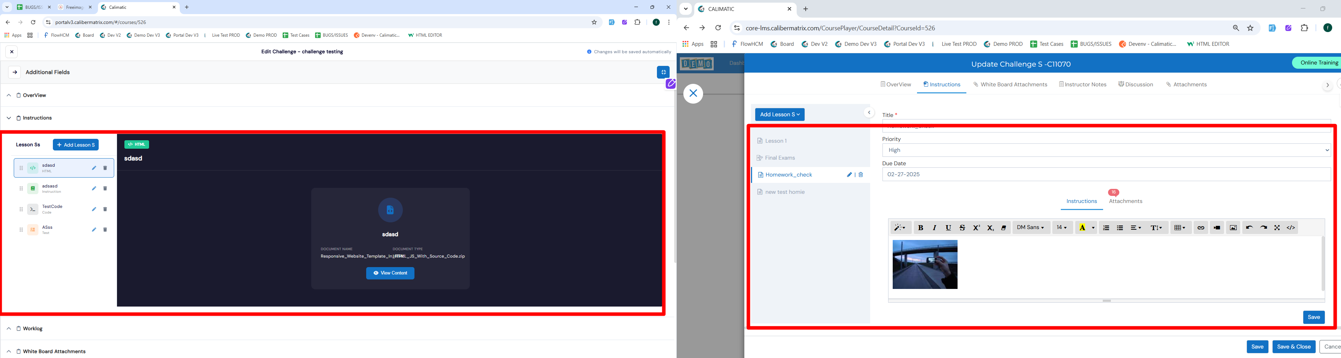Image resolution: width=1341 pixels, height=358 pixels.
Task: Delete the ASss test lesson
Action: click(x=105, y=229)
